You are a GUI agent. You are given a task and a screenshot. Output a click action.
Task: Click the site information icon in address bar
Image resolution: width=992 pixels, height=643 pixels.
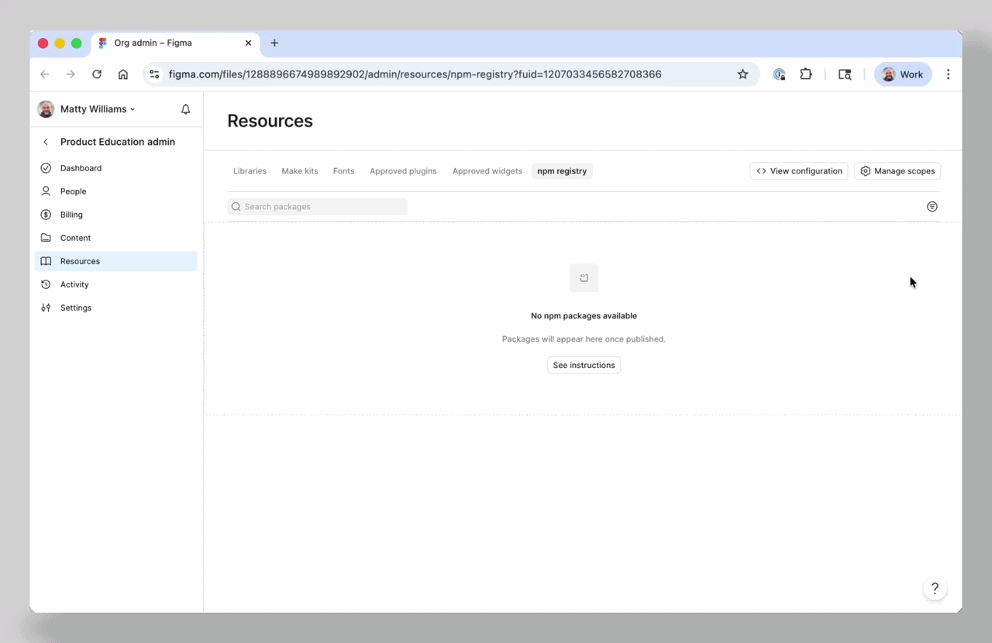point(154,74)
